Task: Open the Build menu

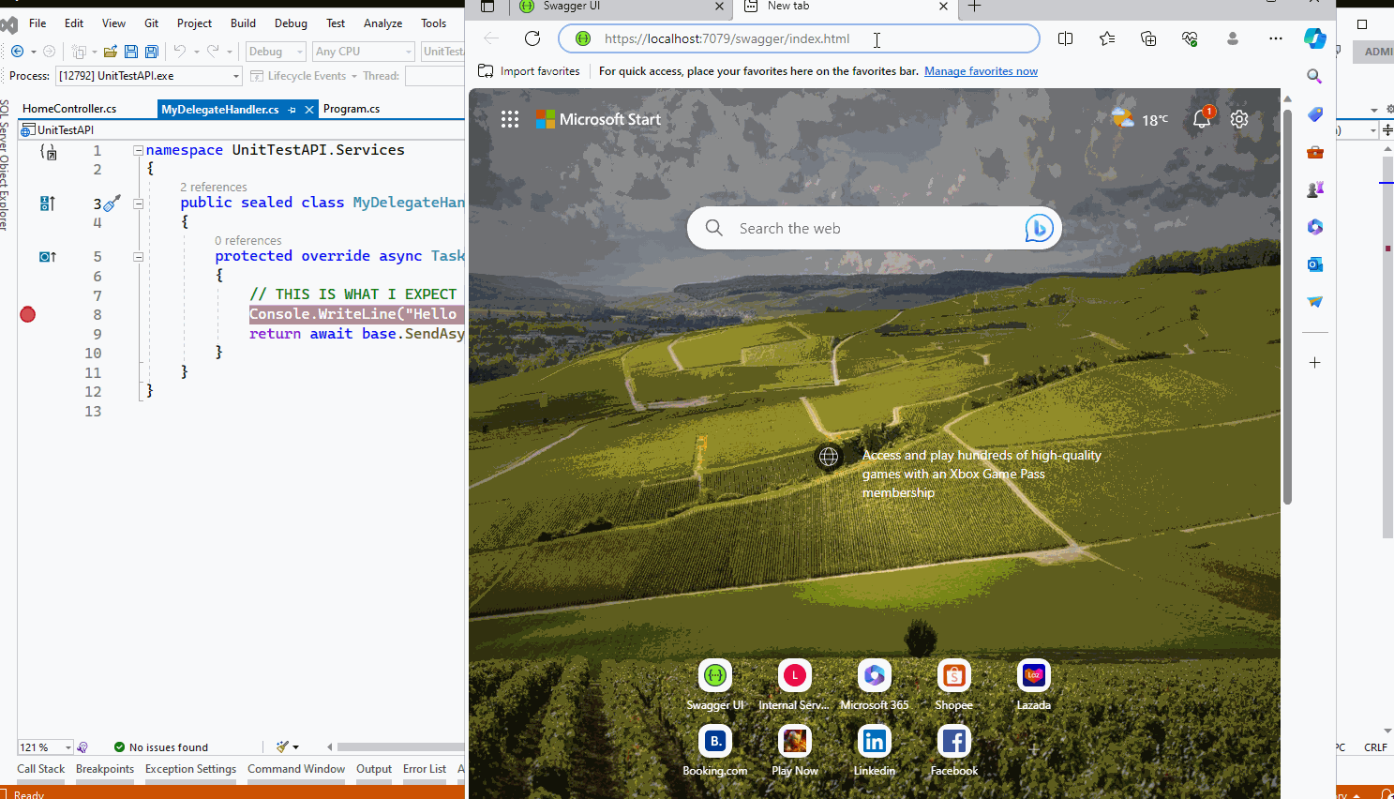Action: (x=243, y=23)
